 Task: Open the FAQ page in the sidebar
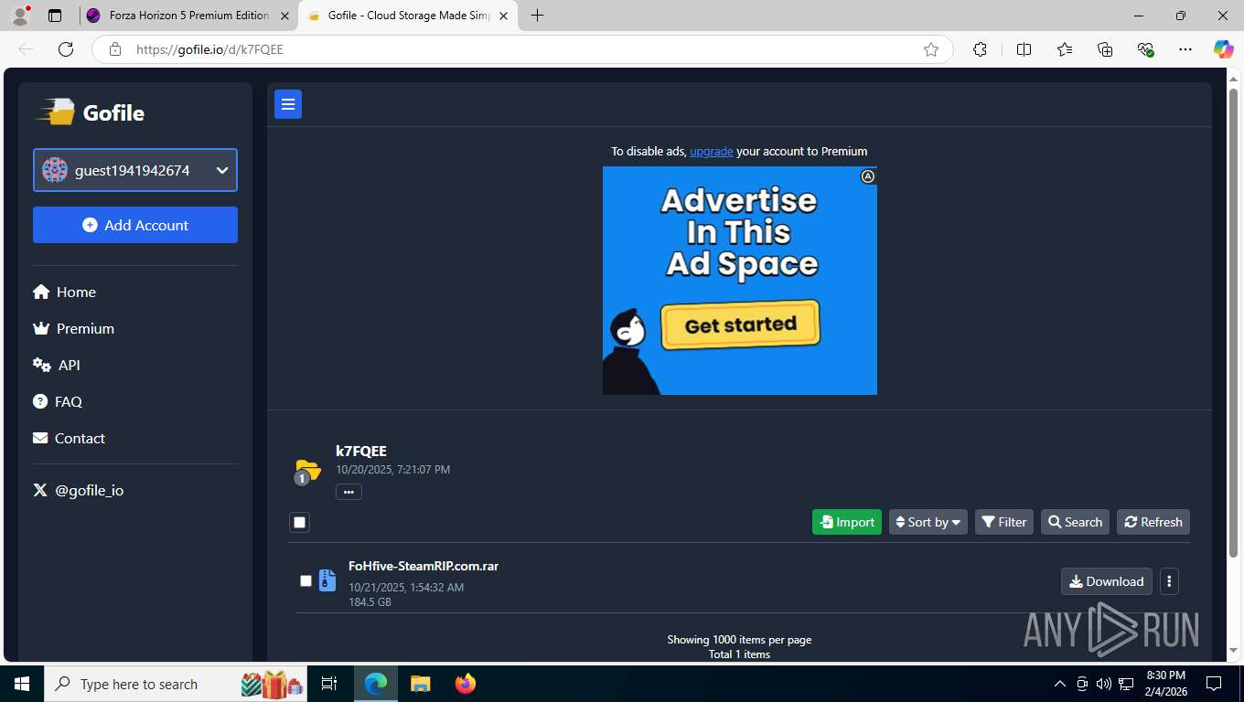click(x=58, y=401)
